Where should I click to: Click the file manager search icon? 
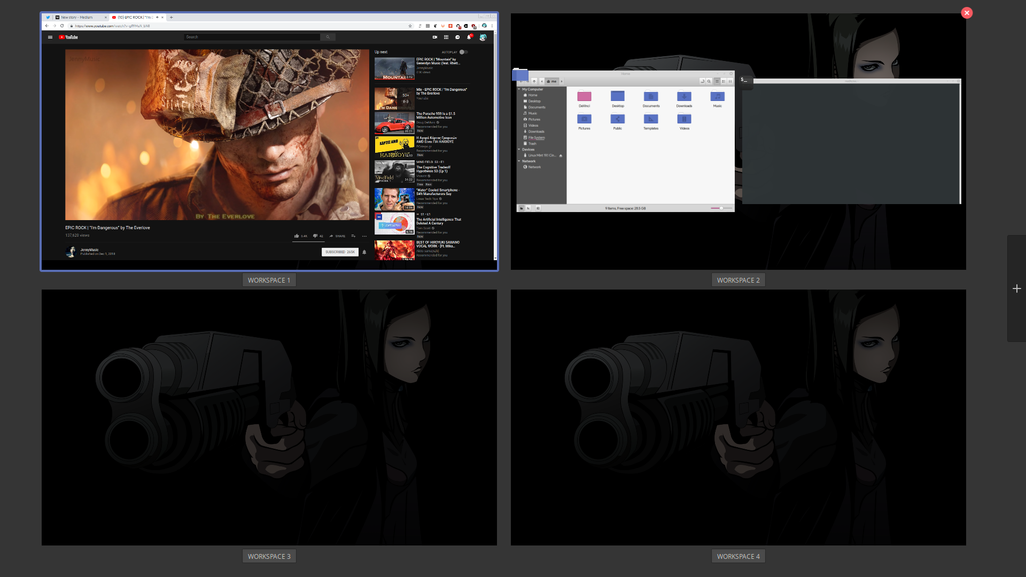(709, 81)
